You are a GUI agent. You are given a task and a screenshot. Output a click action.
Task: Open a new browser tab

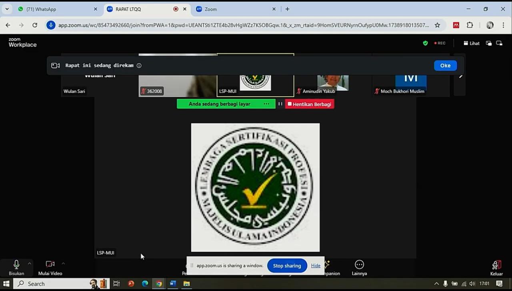click(287, 9)
